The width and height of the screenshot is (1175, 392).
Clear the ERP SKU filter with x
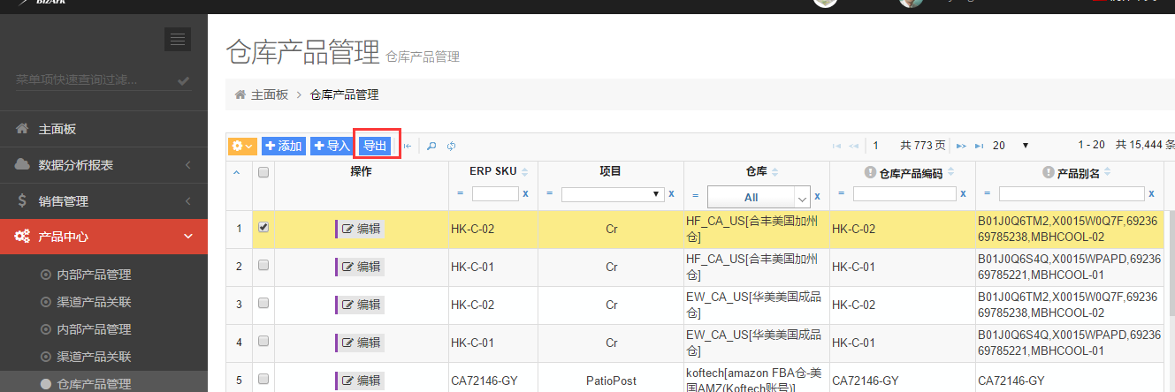point(526,193)
